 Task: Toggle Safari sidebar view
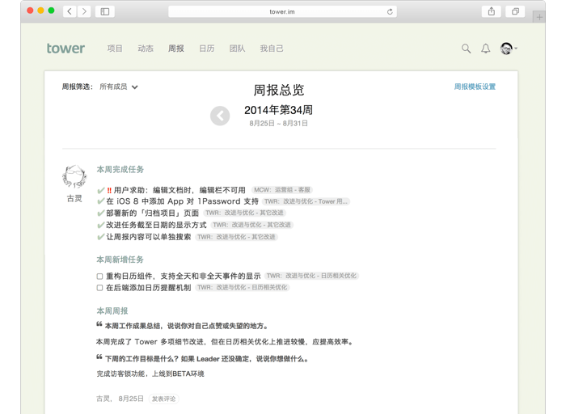tap(105, 11)
